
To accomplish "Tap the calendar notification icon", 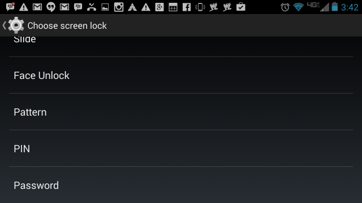I will [173, 7].
